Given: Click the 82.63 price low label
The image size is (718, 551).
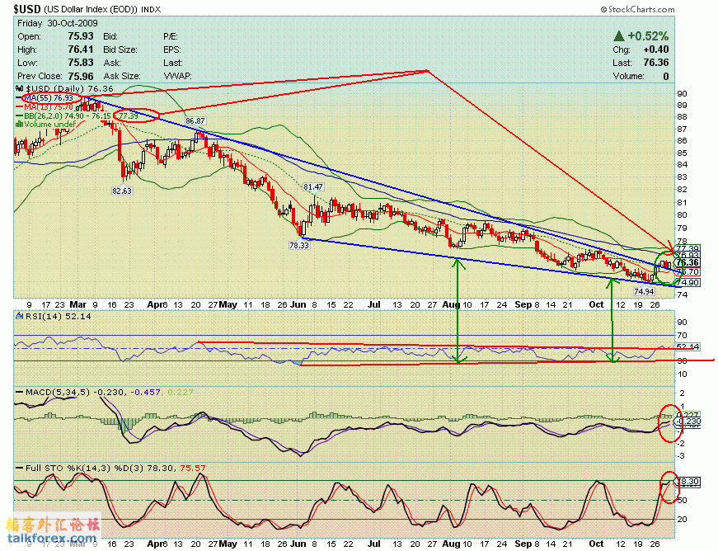Looking at the screenshot, I should point(122,191).
